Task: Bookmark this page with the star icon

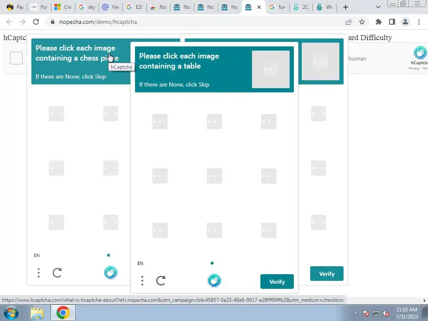Action: 362,22
